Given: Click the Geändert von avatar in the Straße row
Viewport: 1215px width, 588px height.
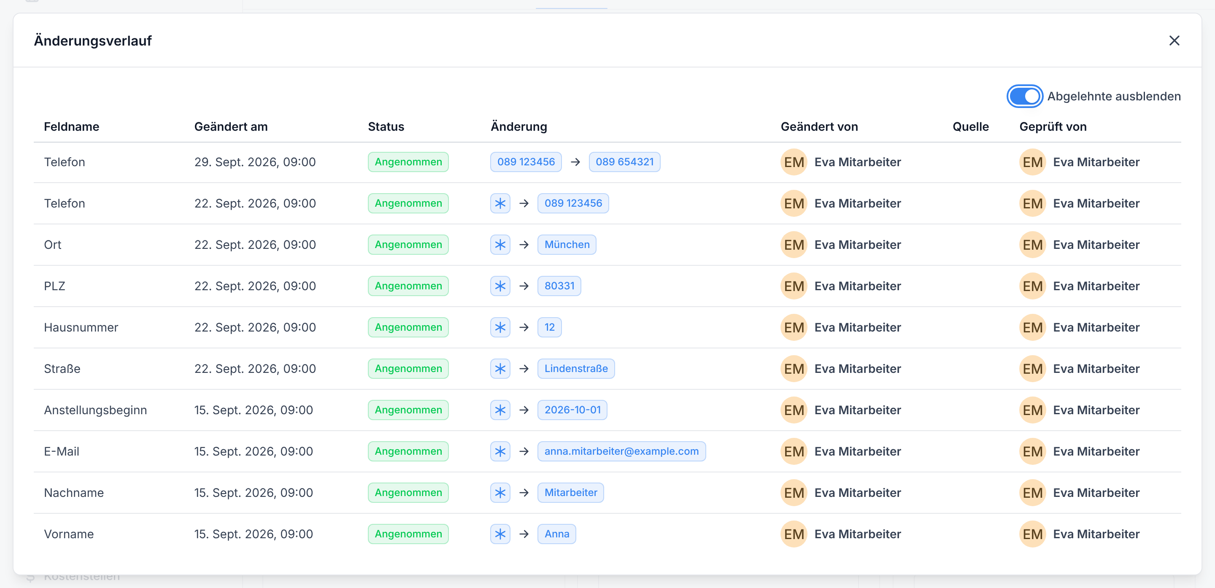Looking at the screenshot, I should pyautogui.click(x=794, y=369).
